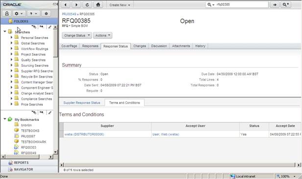The image size is (302, 179).
Task: Switch to the Responses tab
Action: (x=90, y=46)
